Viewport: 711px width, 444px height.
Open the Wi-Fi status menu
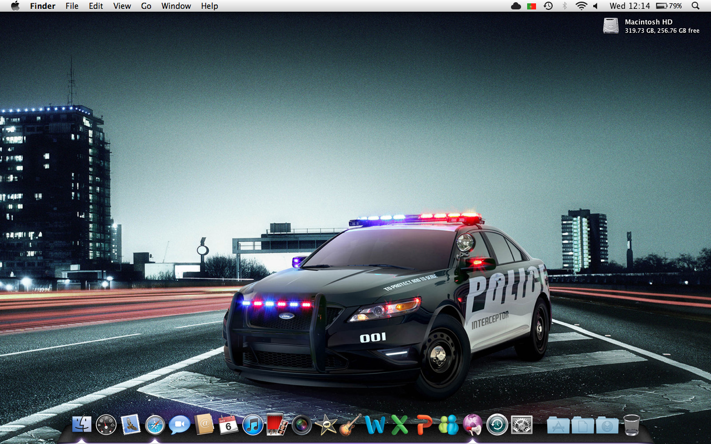pyautogui.click(x=581, y=6)
